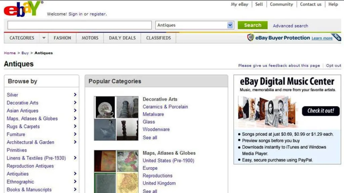The image size is (344, 193).
Task: Open the Glass category
Action: 149,122
